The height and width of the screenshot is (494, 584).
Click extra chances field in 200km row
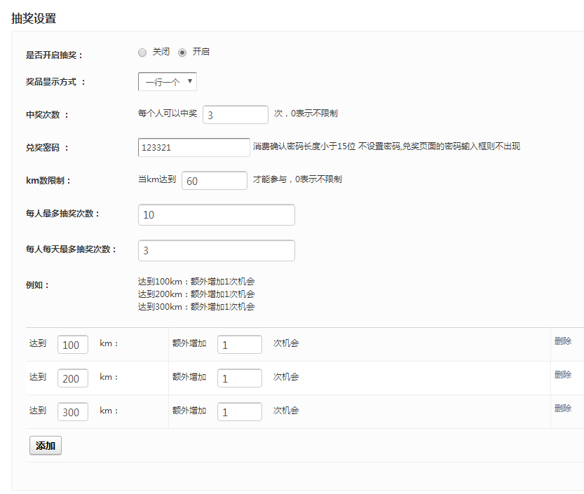239,378
